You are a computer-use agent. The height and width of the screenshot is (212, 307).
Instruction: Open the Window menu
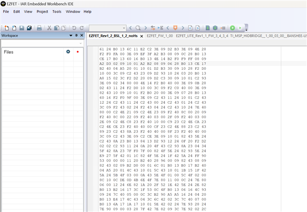[x=73, y=11]
